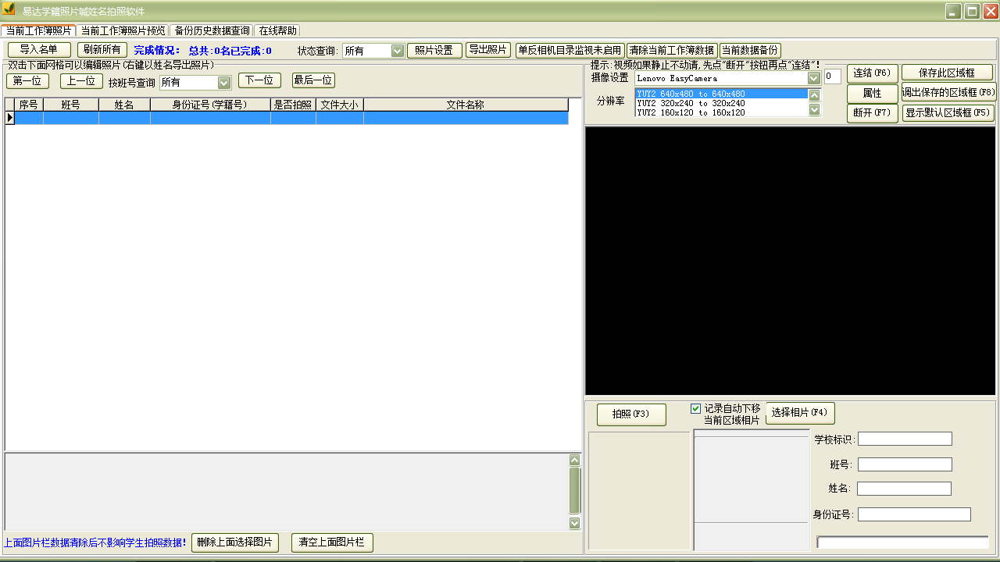
Task: Click 清空上面图片栏 button
Action: tap(332, 542)
